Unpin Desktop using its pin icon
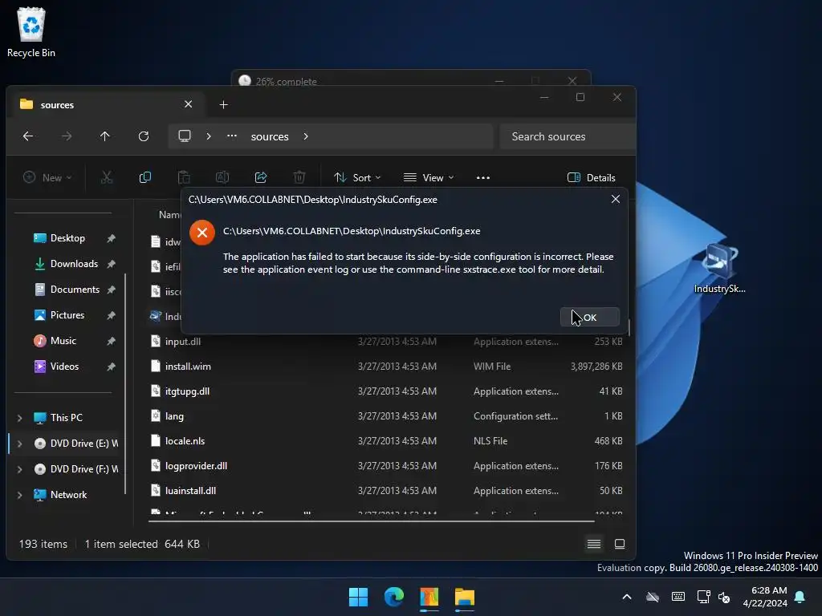The width and height of the screenshot is (822, 616). click(111, 238)
